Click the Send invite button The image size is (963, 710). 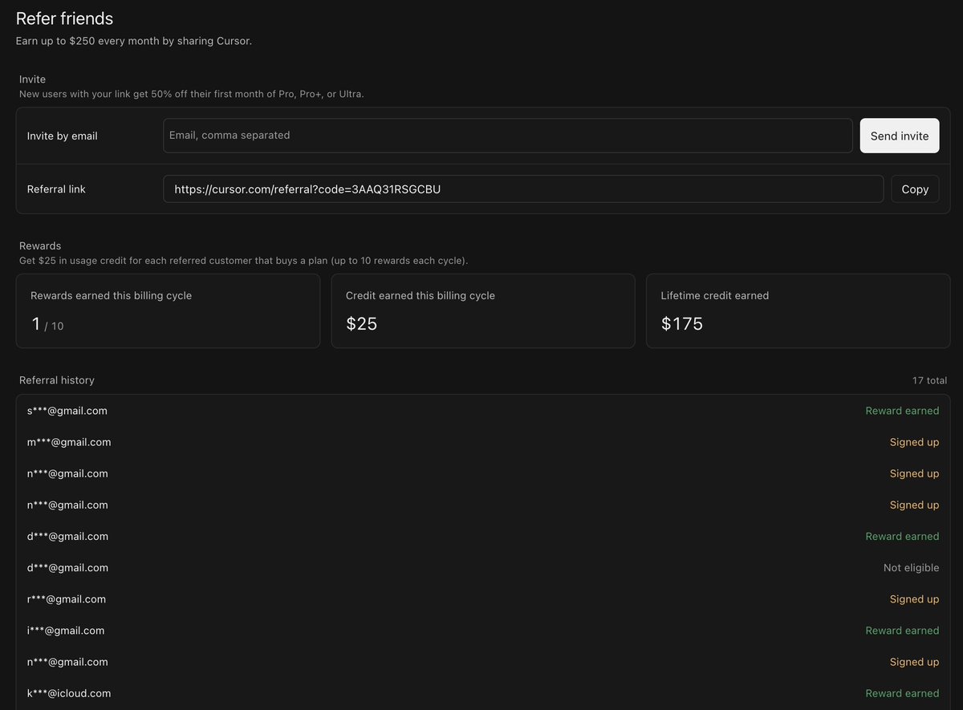(900, 136)
